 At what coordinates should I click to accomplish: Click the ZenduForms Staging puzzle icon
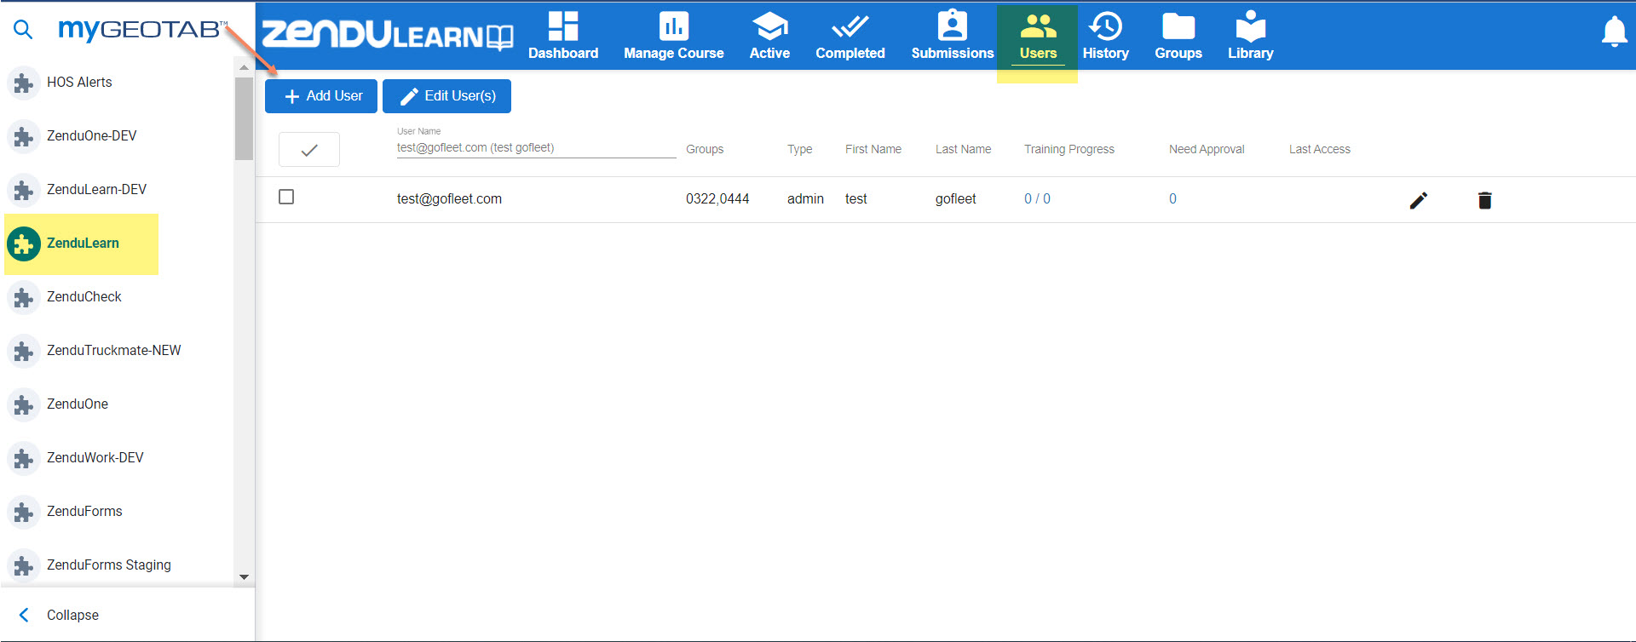click(24, 566)
